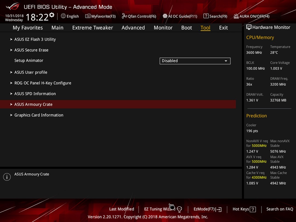The image size is (296, 222).
Task: Expand the ASUS User profile arrow
Action: point(11,72)
